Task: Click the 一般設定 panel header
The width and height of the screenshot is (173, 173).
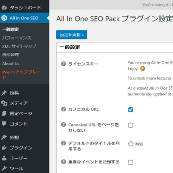Action: point(115,47)
